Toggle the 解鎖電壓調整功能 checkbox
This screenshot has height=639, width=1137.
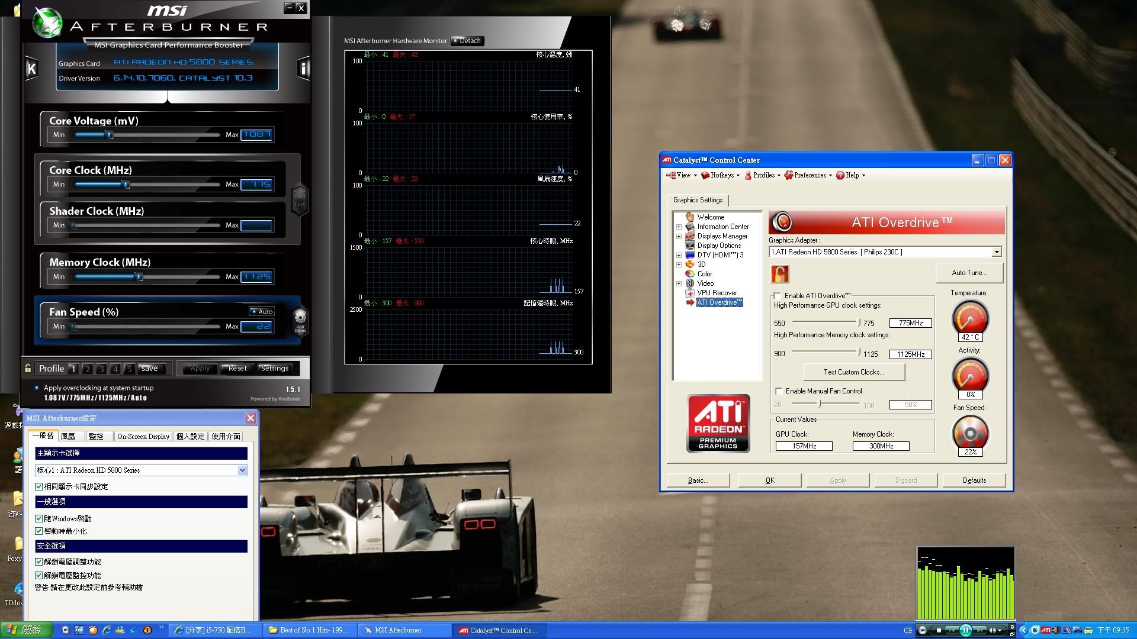[x=39, y=562]
